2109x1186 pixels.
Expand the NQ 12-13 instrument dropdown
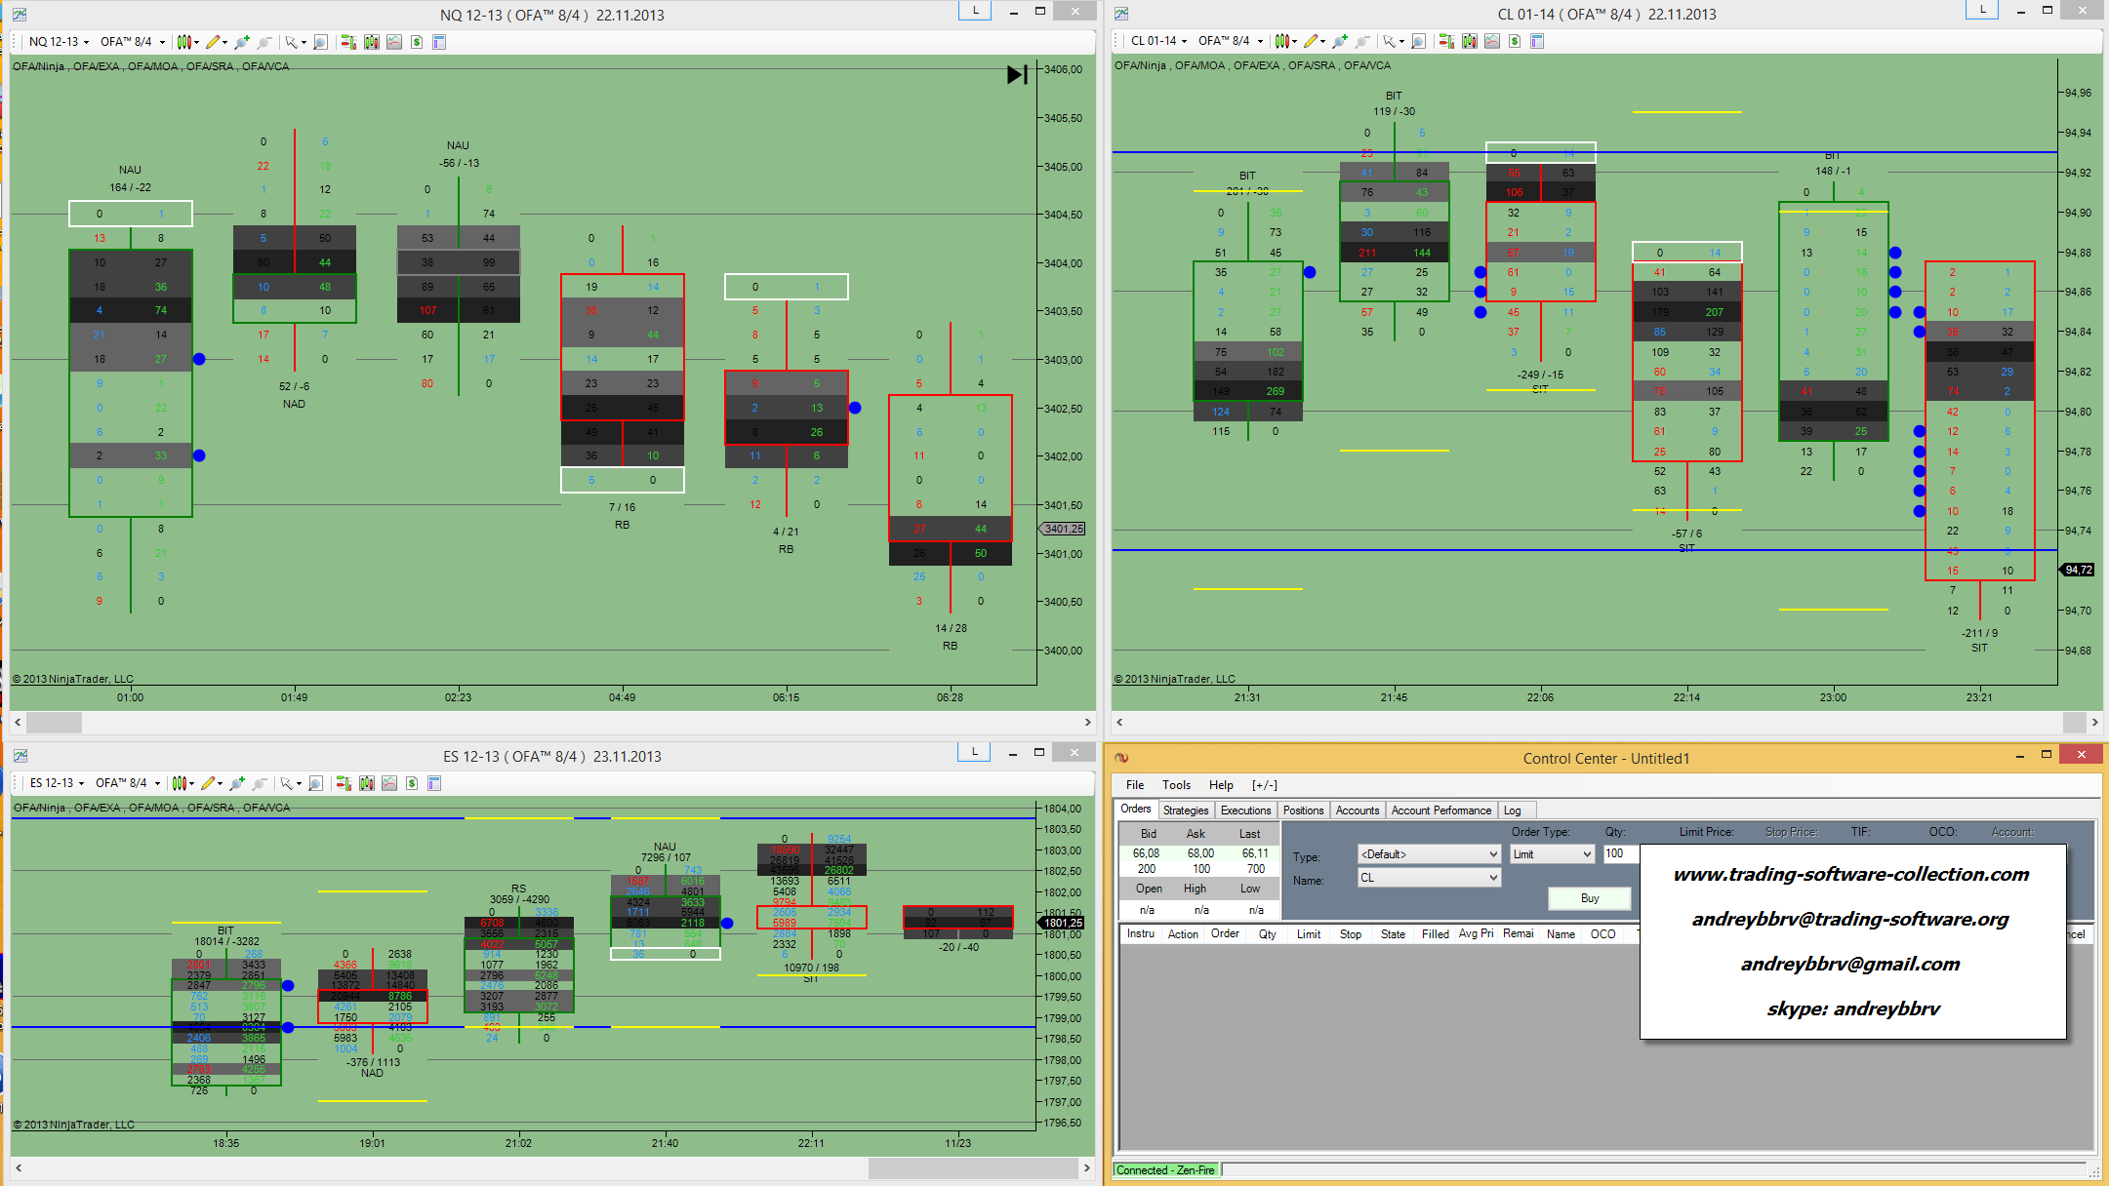tap(59, 42)
